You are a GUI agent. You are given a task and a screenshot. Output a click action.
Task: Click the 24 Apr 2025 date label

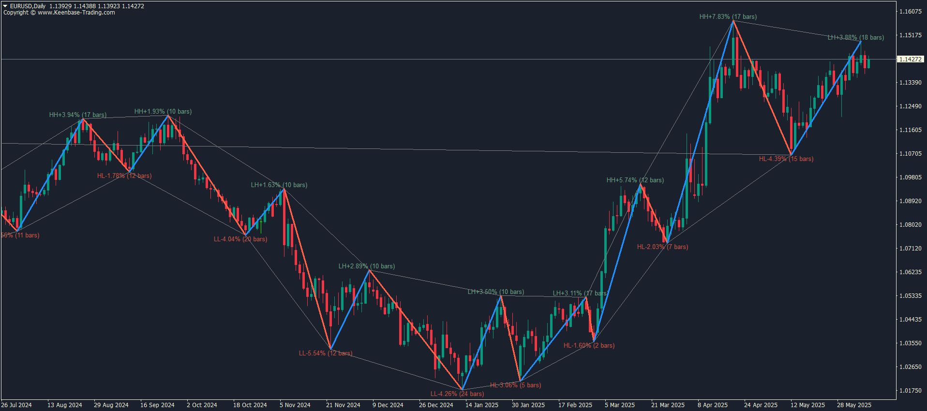(x=761, y=405)
